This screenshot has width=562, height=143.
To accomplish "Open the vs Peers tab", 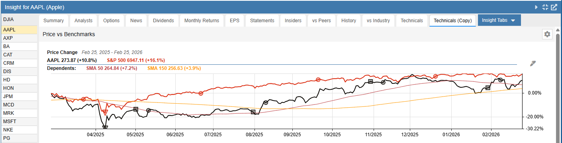I will click(321, 21).
